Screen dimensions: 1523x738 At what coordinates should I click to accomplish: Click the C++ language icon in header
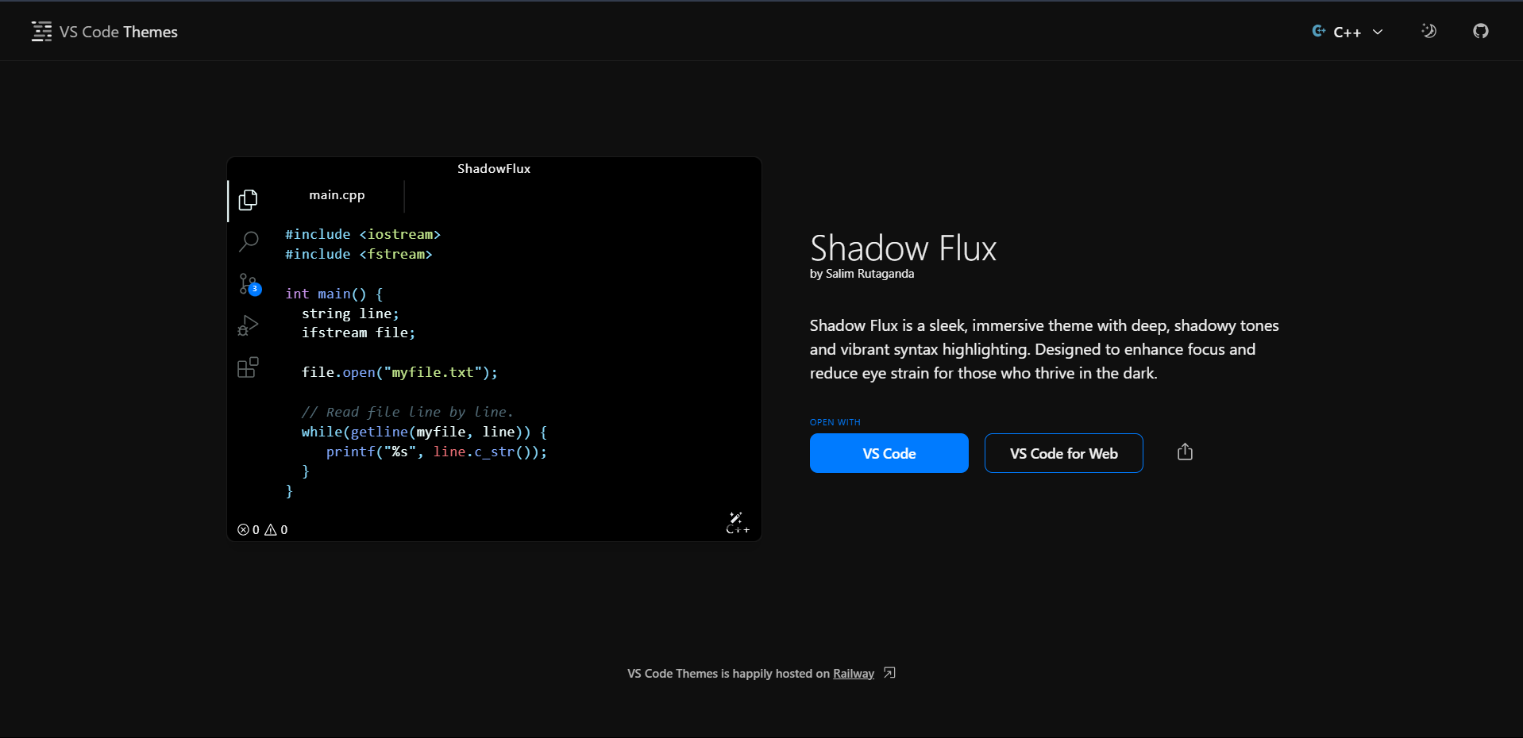pos(1319,31)
